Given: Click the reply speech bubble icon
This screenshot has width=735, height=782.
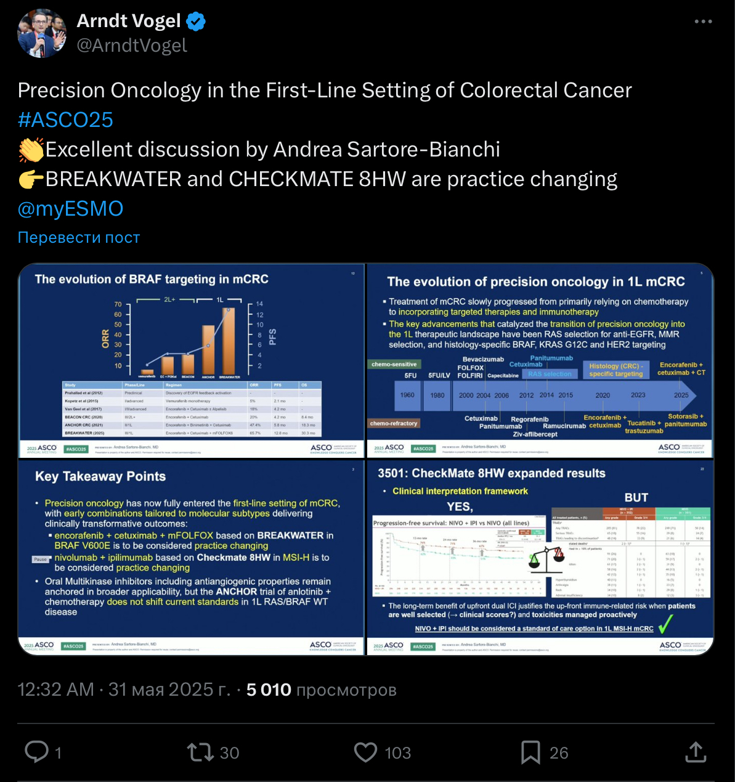Looking at the screenshot, I should coord(36,752).
